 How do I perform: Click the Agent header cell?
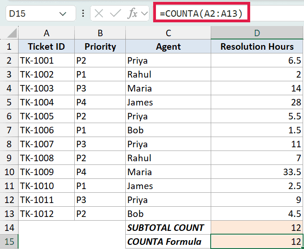point(168,46)
